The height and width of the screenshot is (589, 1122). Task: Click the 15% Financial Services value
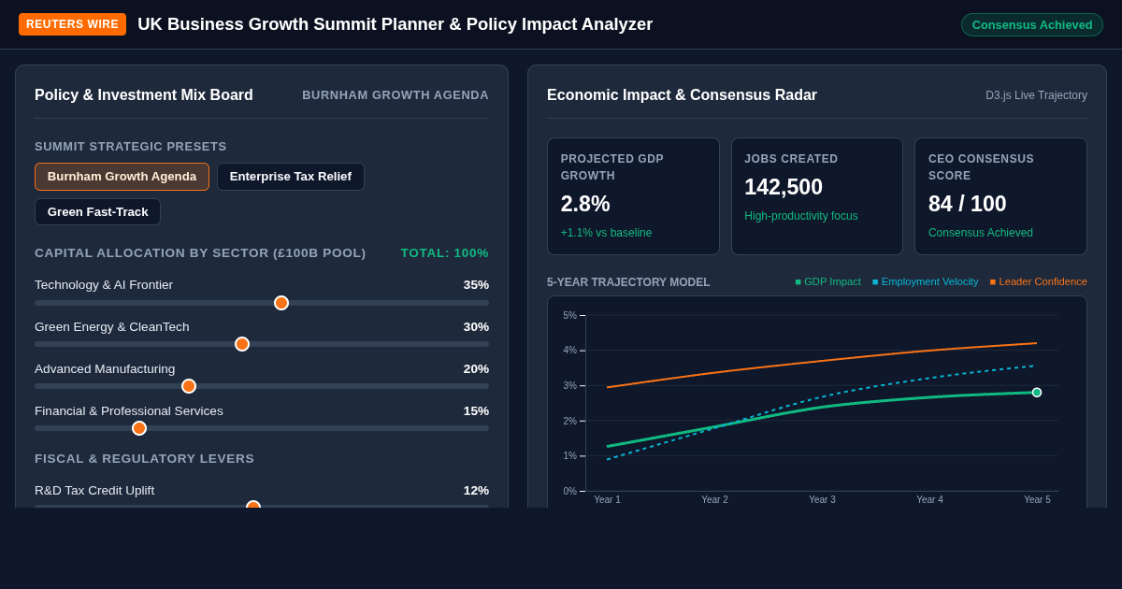point(476,411)
